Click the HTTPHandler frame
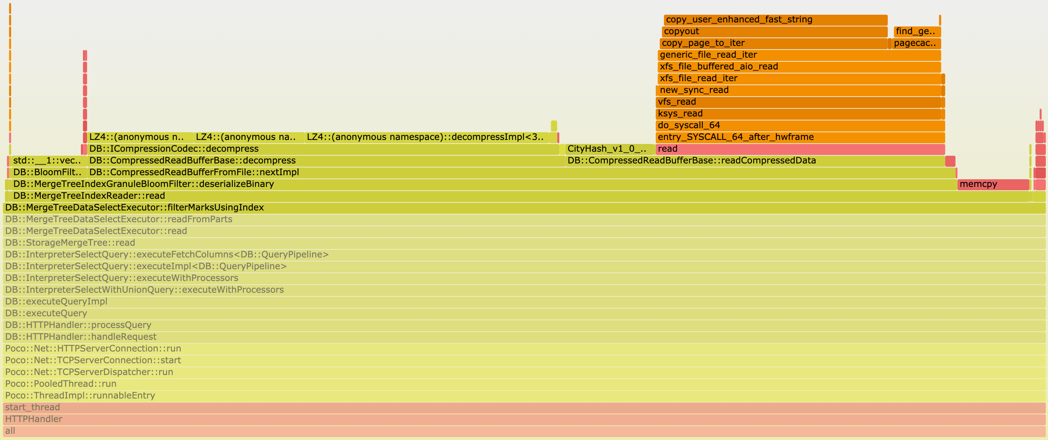The image size is (1048, 440). click(524, 420)
